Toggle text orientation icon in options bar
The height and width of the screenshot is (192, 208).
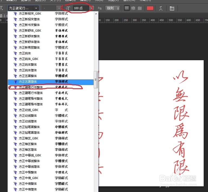point(2,8)
